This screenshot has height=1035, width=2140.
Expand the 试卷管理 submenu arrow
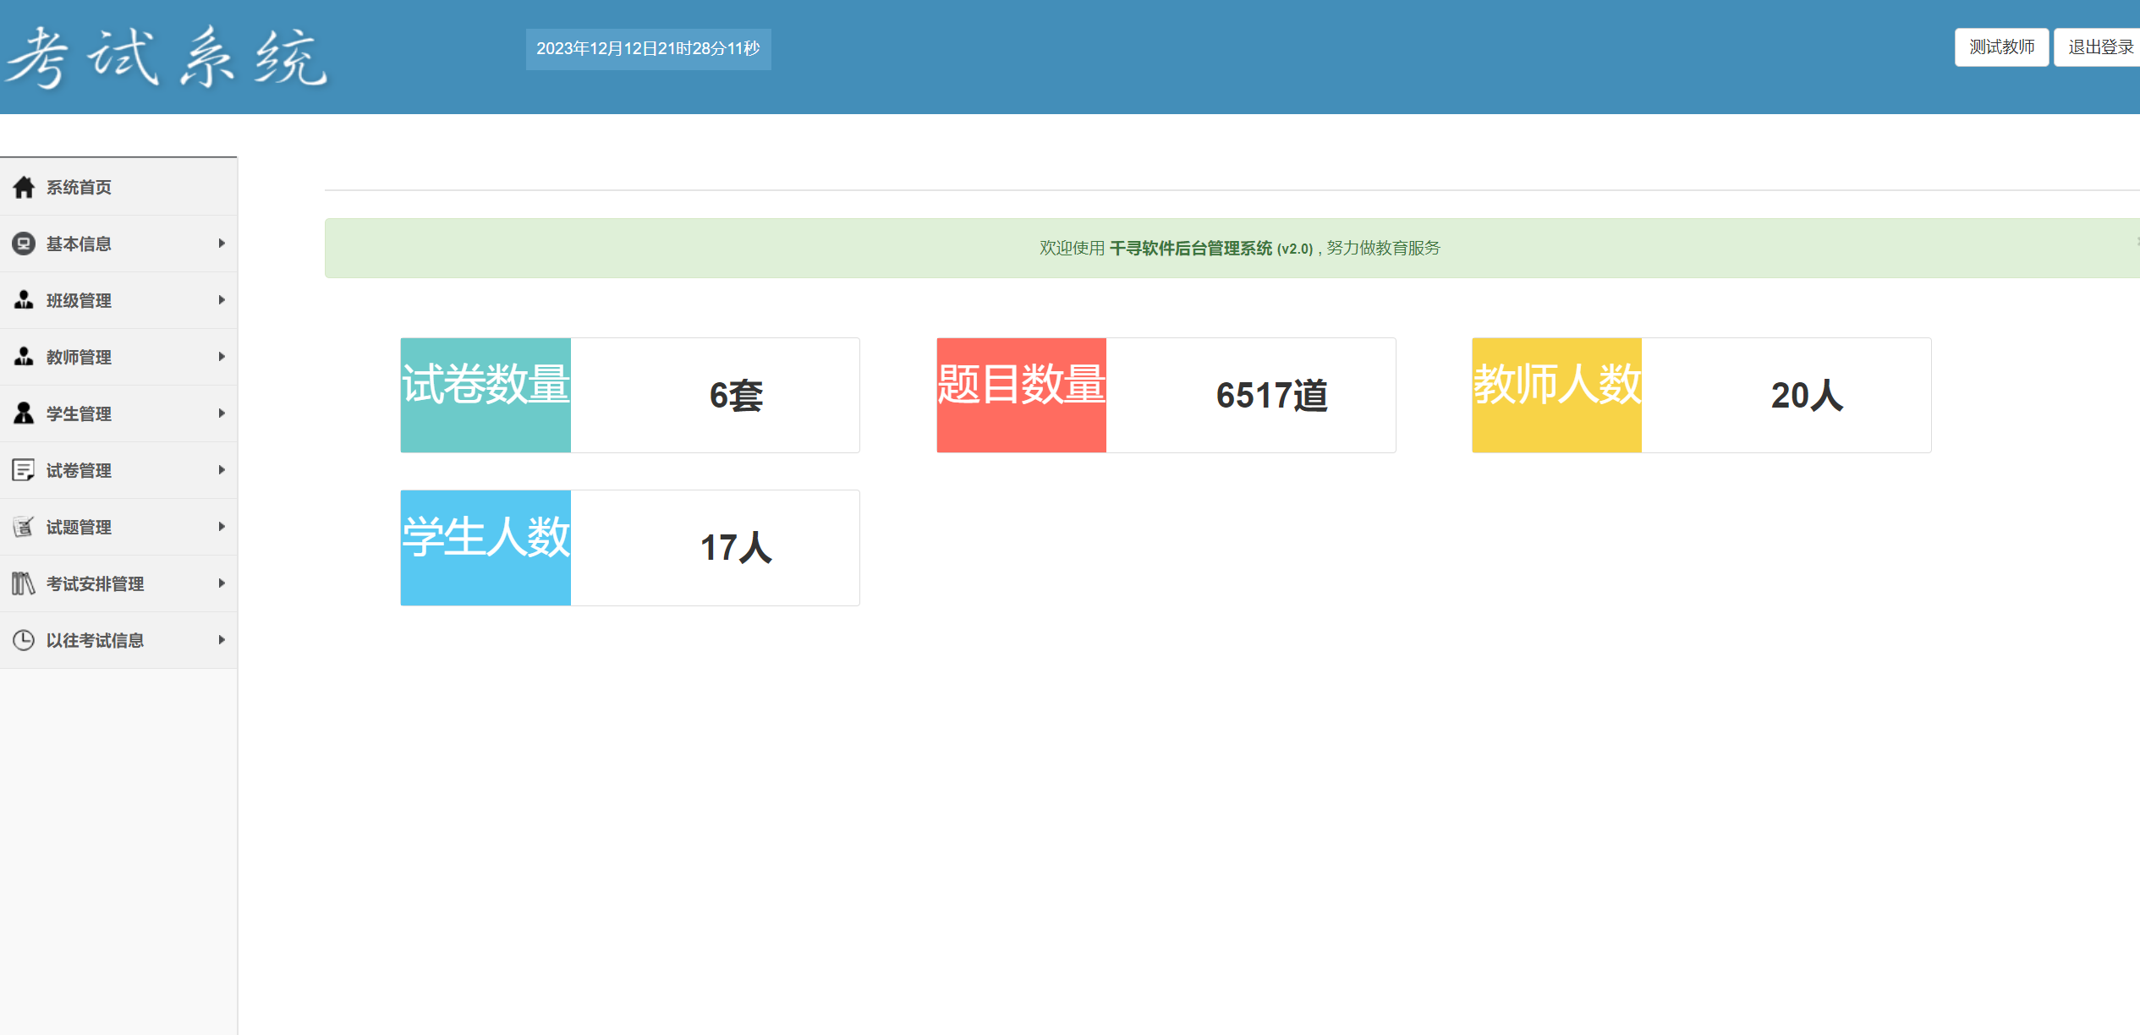pyautogui.click(x=222, y=470)
